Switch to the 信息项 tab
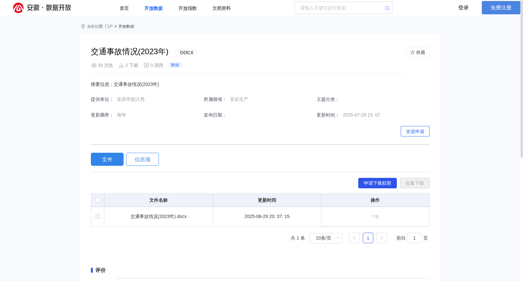The width and height of the screenshot is (523, 281). click(143, 159)
